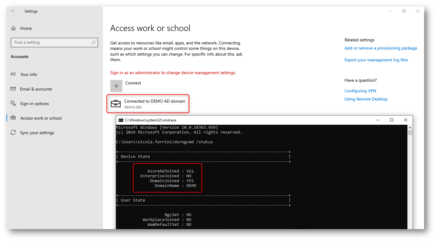The width and height of the screenshot is (437, 242).
Task: Click the Device State header in cmd
Action: tap(135, 156)
